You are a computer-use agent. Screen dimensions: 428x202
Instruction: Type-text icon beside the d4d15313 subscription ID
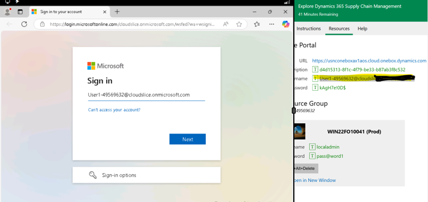(315, 70)
